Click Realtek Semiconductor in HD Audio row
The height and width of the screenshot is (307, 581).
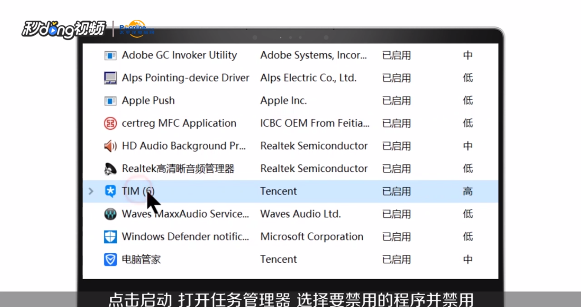click(x=314, y=146)
